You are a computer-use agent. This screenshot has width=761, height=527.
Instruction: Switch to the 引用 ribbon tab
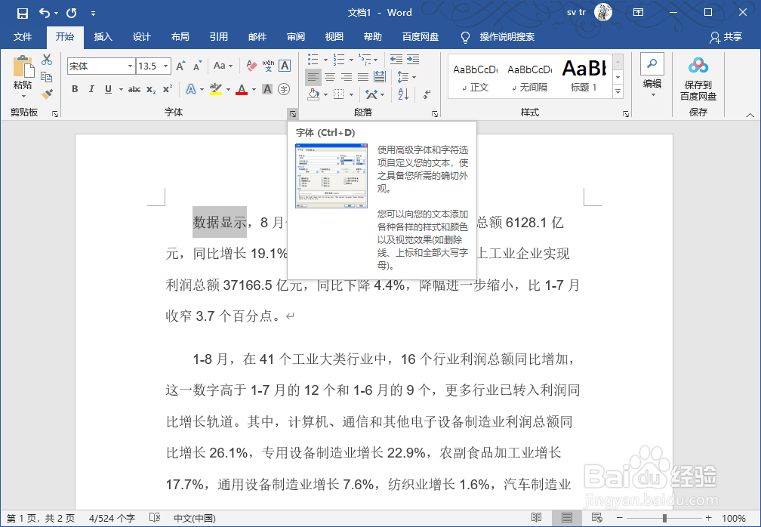pos(218,37)
